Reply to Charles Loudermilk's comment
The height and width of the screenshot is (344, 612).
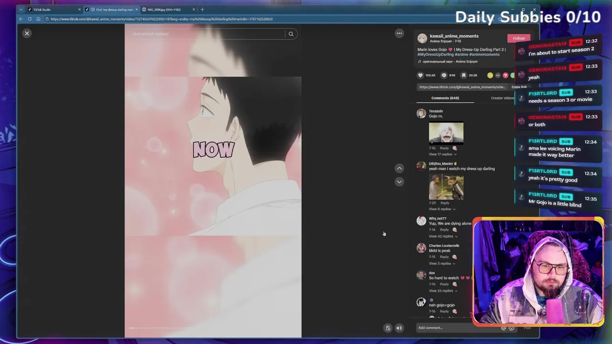click(x=444, y=257)
